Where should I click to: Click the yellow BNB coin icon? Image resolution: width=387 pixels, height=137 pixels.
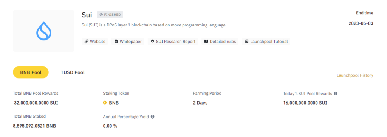coord(105,103)
